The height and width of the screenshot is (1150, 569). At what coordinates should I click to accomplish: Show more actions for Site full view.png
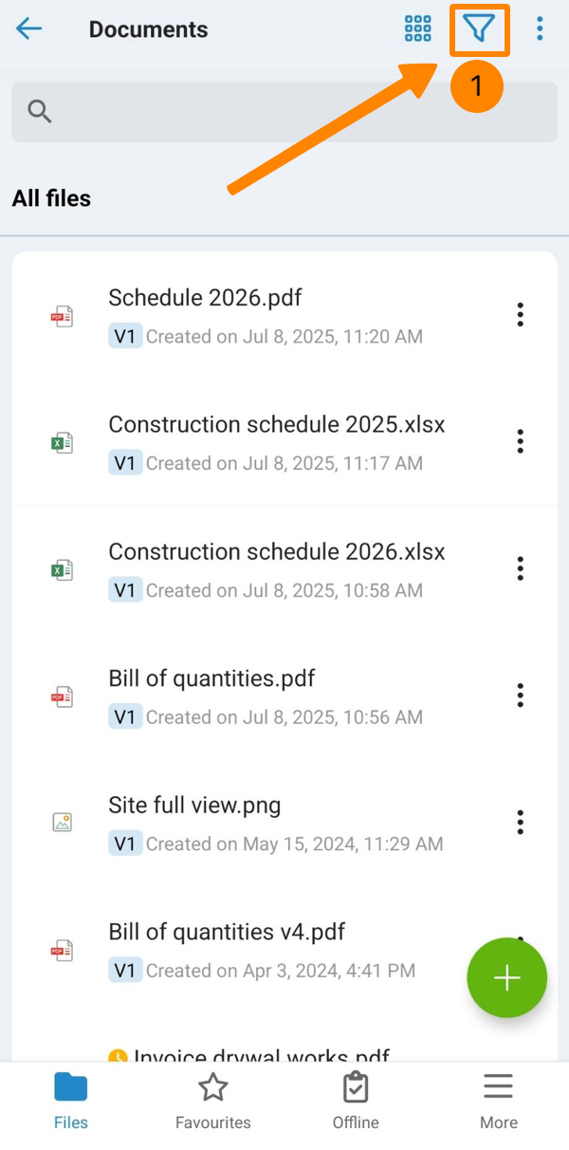(x=520, y=822)
